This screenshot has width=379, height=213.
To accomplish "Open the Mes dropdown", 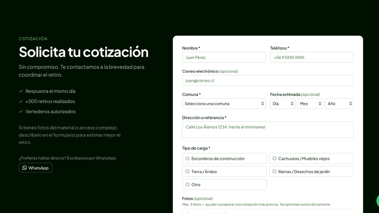I will [310, 104].
